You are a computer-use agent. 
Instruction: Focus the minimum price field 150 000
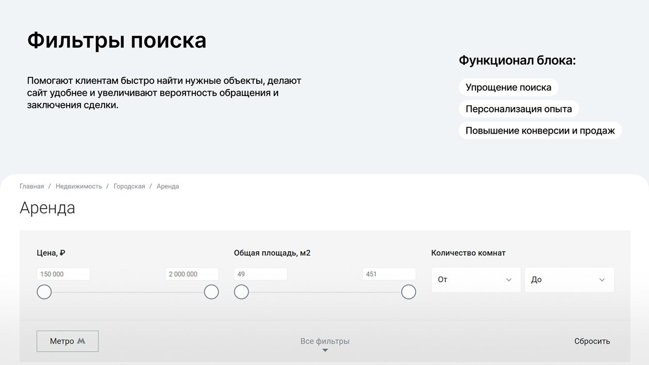pyautogui.click(x=63, y=274)
